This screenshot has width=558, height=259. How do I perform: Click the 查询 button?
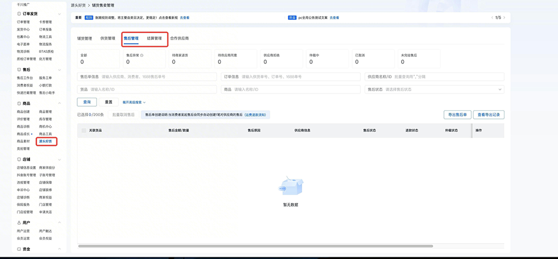pyautogui.click(x=87, y=102)
